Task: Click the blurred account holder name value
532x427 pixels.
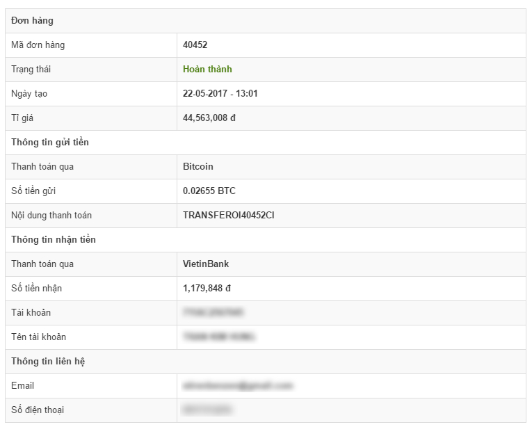Action: 219,337
